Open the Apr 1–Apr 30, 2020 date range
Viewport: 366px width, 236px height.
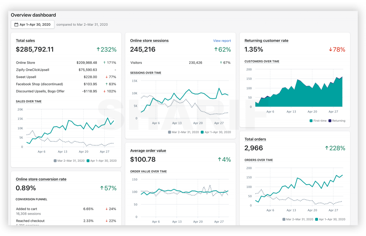(33, 25)
